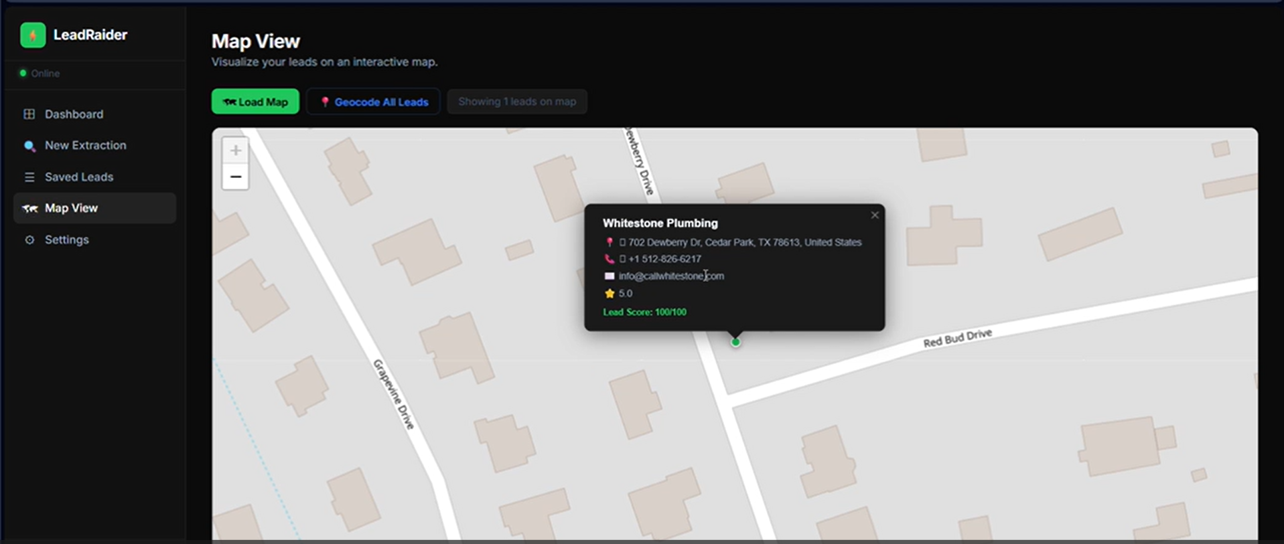Image resolution: width=1284 pixels, height=544 pixels.
Task: Click the Online status indicator
Action: (40, 74)
